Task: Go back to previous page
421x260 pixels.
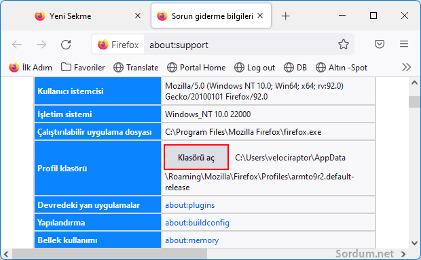Action: (17, 45)
